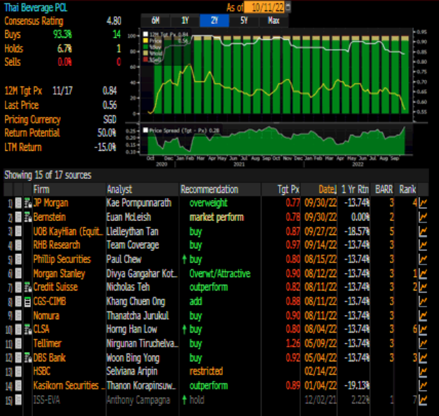Click the red %Sell legend swatch
439x416 pixels.
click(146, 59)
